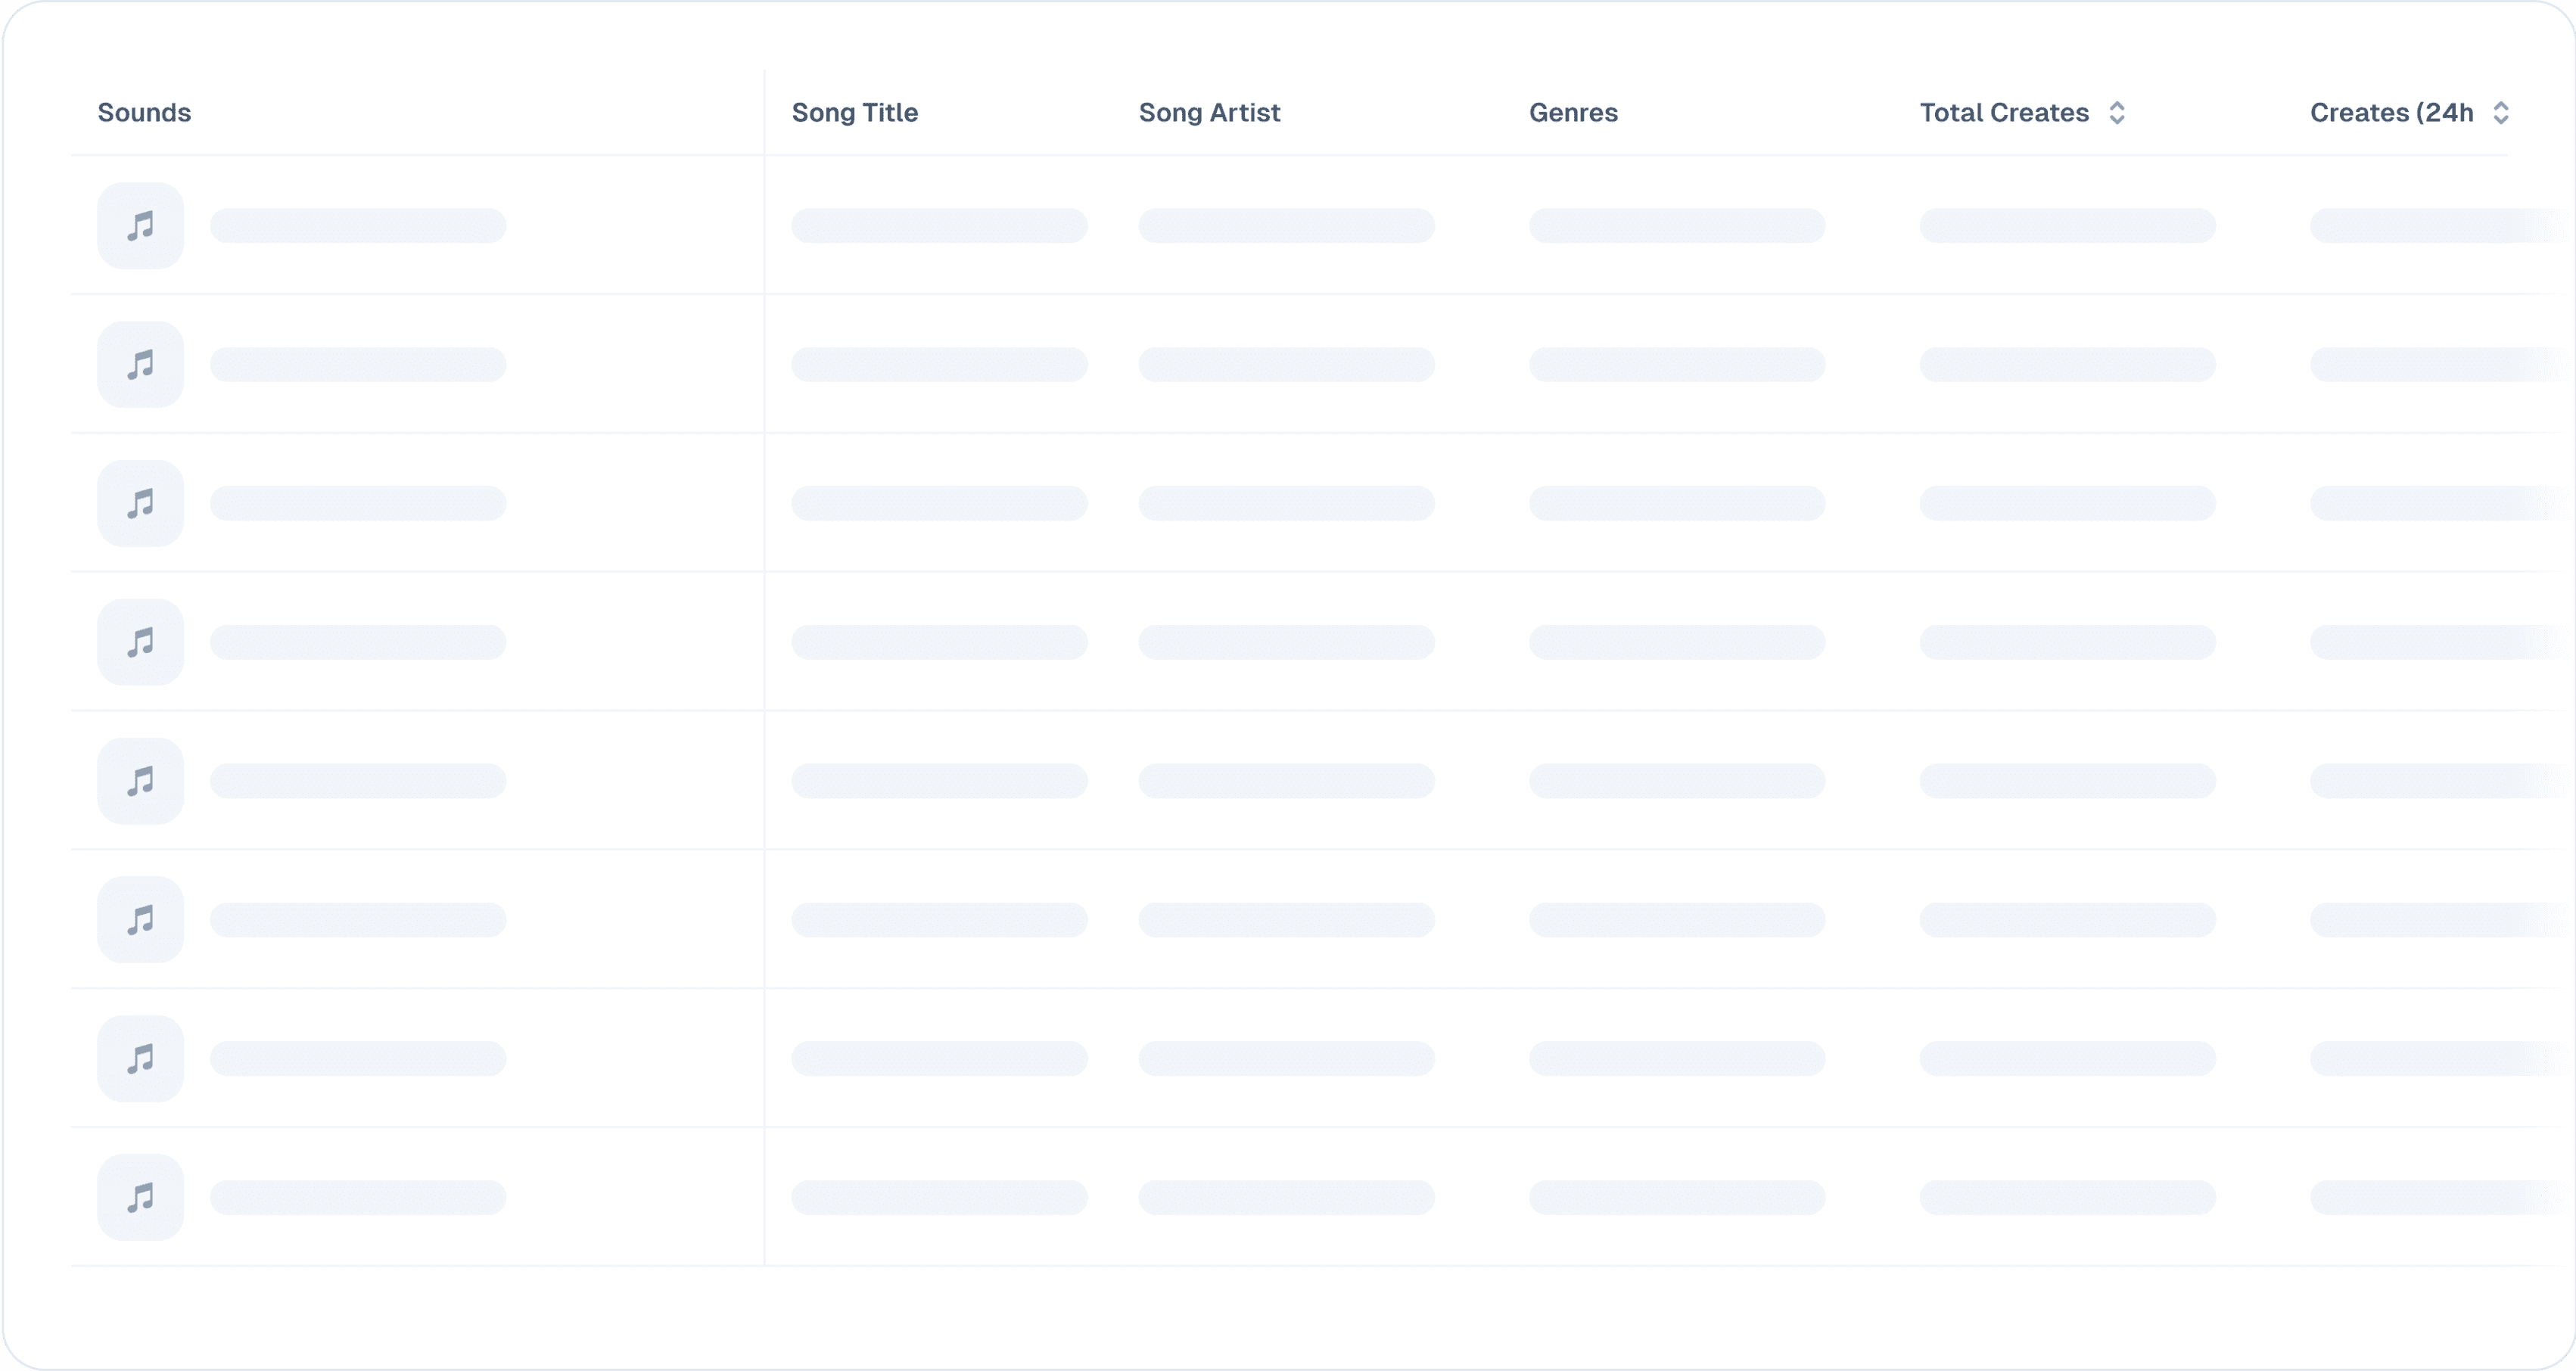Click first row's Song Title placeholder
Image resolution: width=2576 pixels, height=1371 pixels.
click(939, 225)
